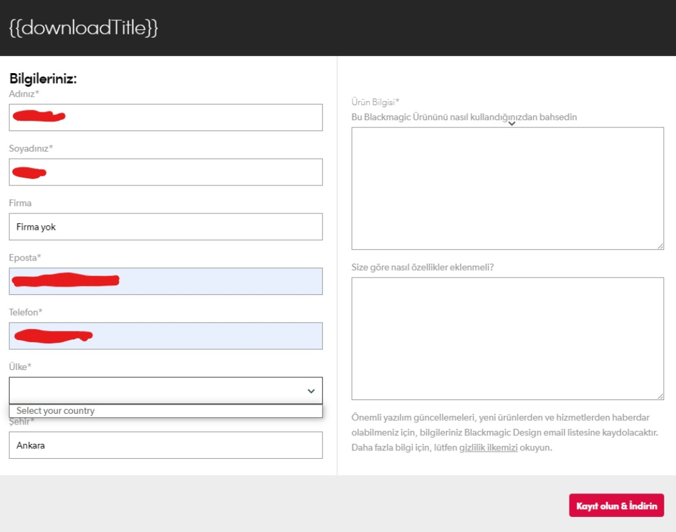Viewport: 676px width, 532px height.
Task: Click the "Firma" field label
Action: [20, 203]
